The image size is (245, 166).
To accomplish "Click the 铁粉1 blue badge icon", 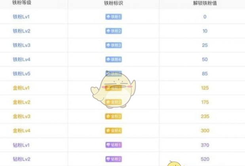I will point(114,17).
